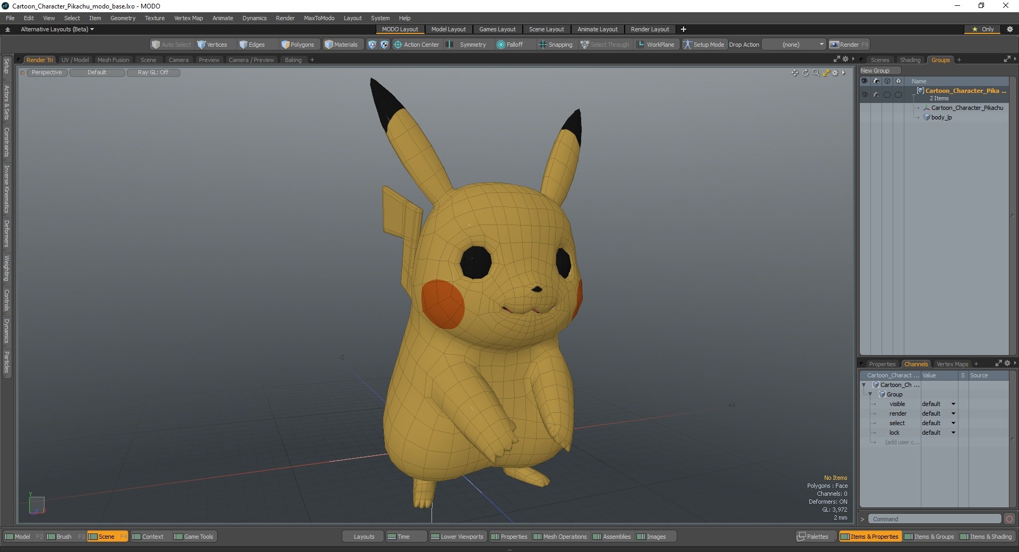
Task: Switch to Vertices selection mode
Action: point(212,45)
